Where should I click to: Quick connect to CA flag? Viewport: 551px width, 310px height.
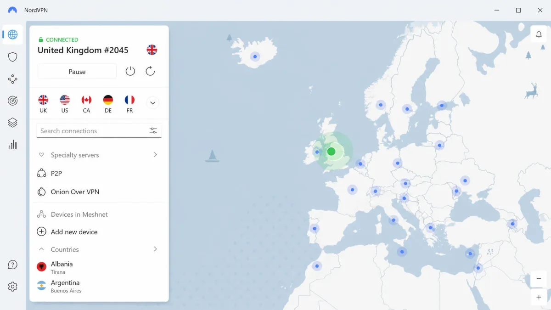click(x=86, y=100)
